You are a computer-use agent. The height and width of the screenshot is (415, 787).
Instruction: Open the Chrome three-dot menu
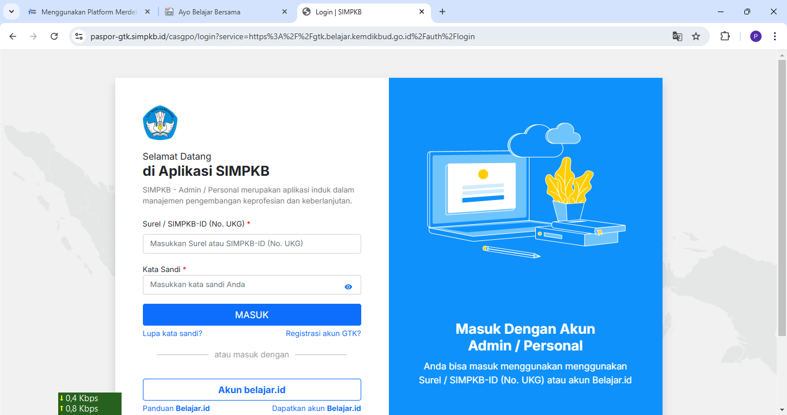point(775,36)
